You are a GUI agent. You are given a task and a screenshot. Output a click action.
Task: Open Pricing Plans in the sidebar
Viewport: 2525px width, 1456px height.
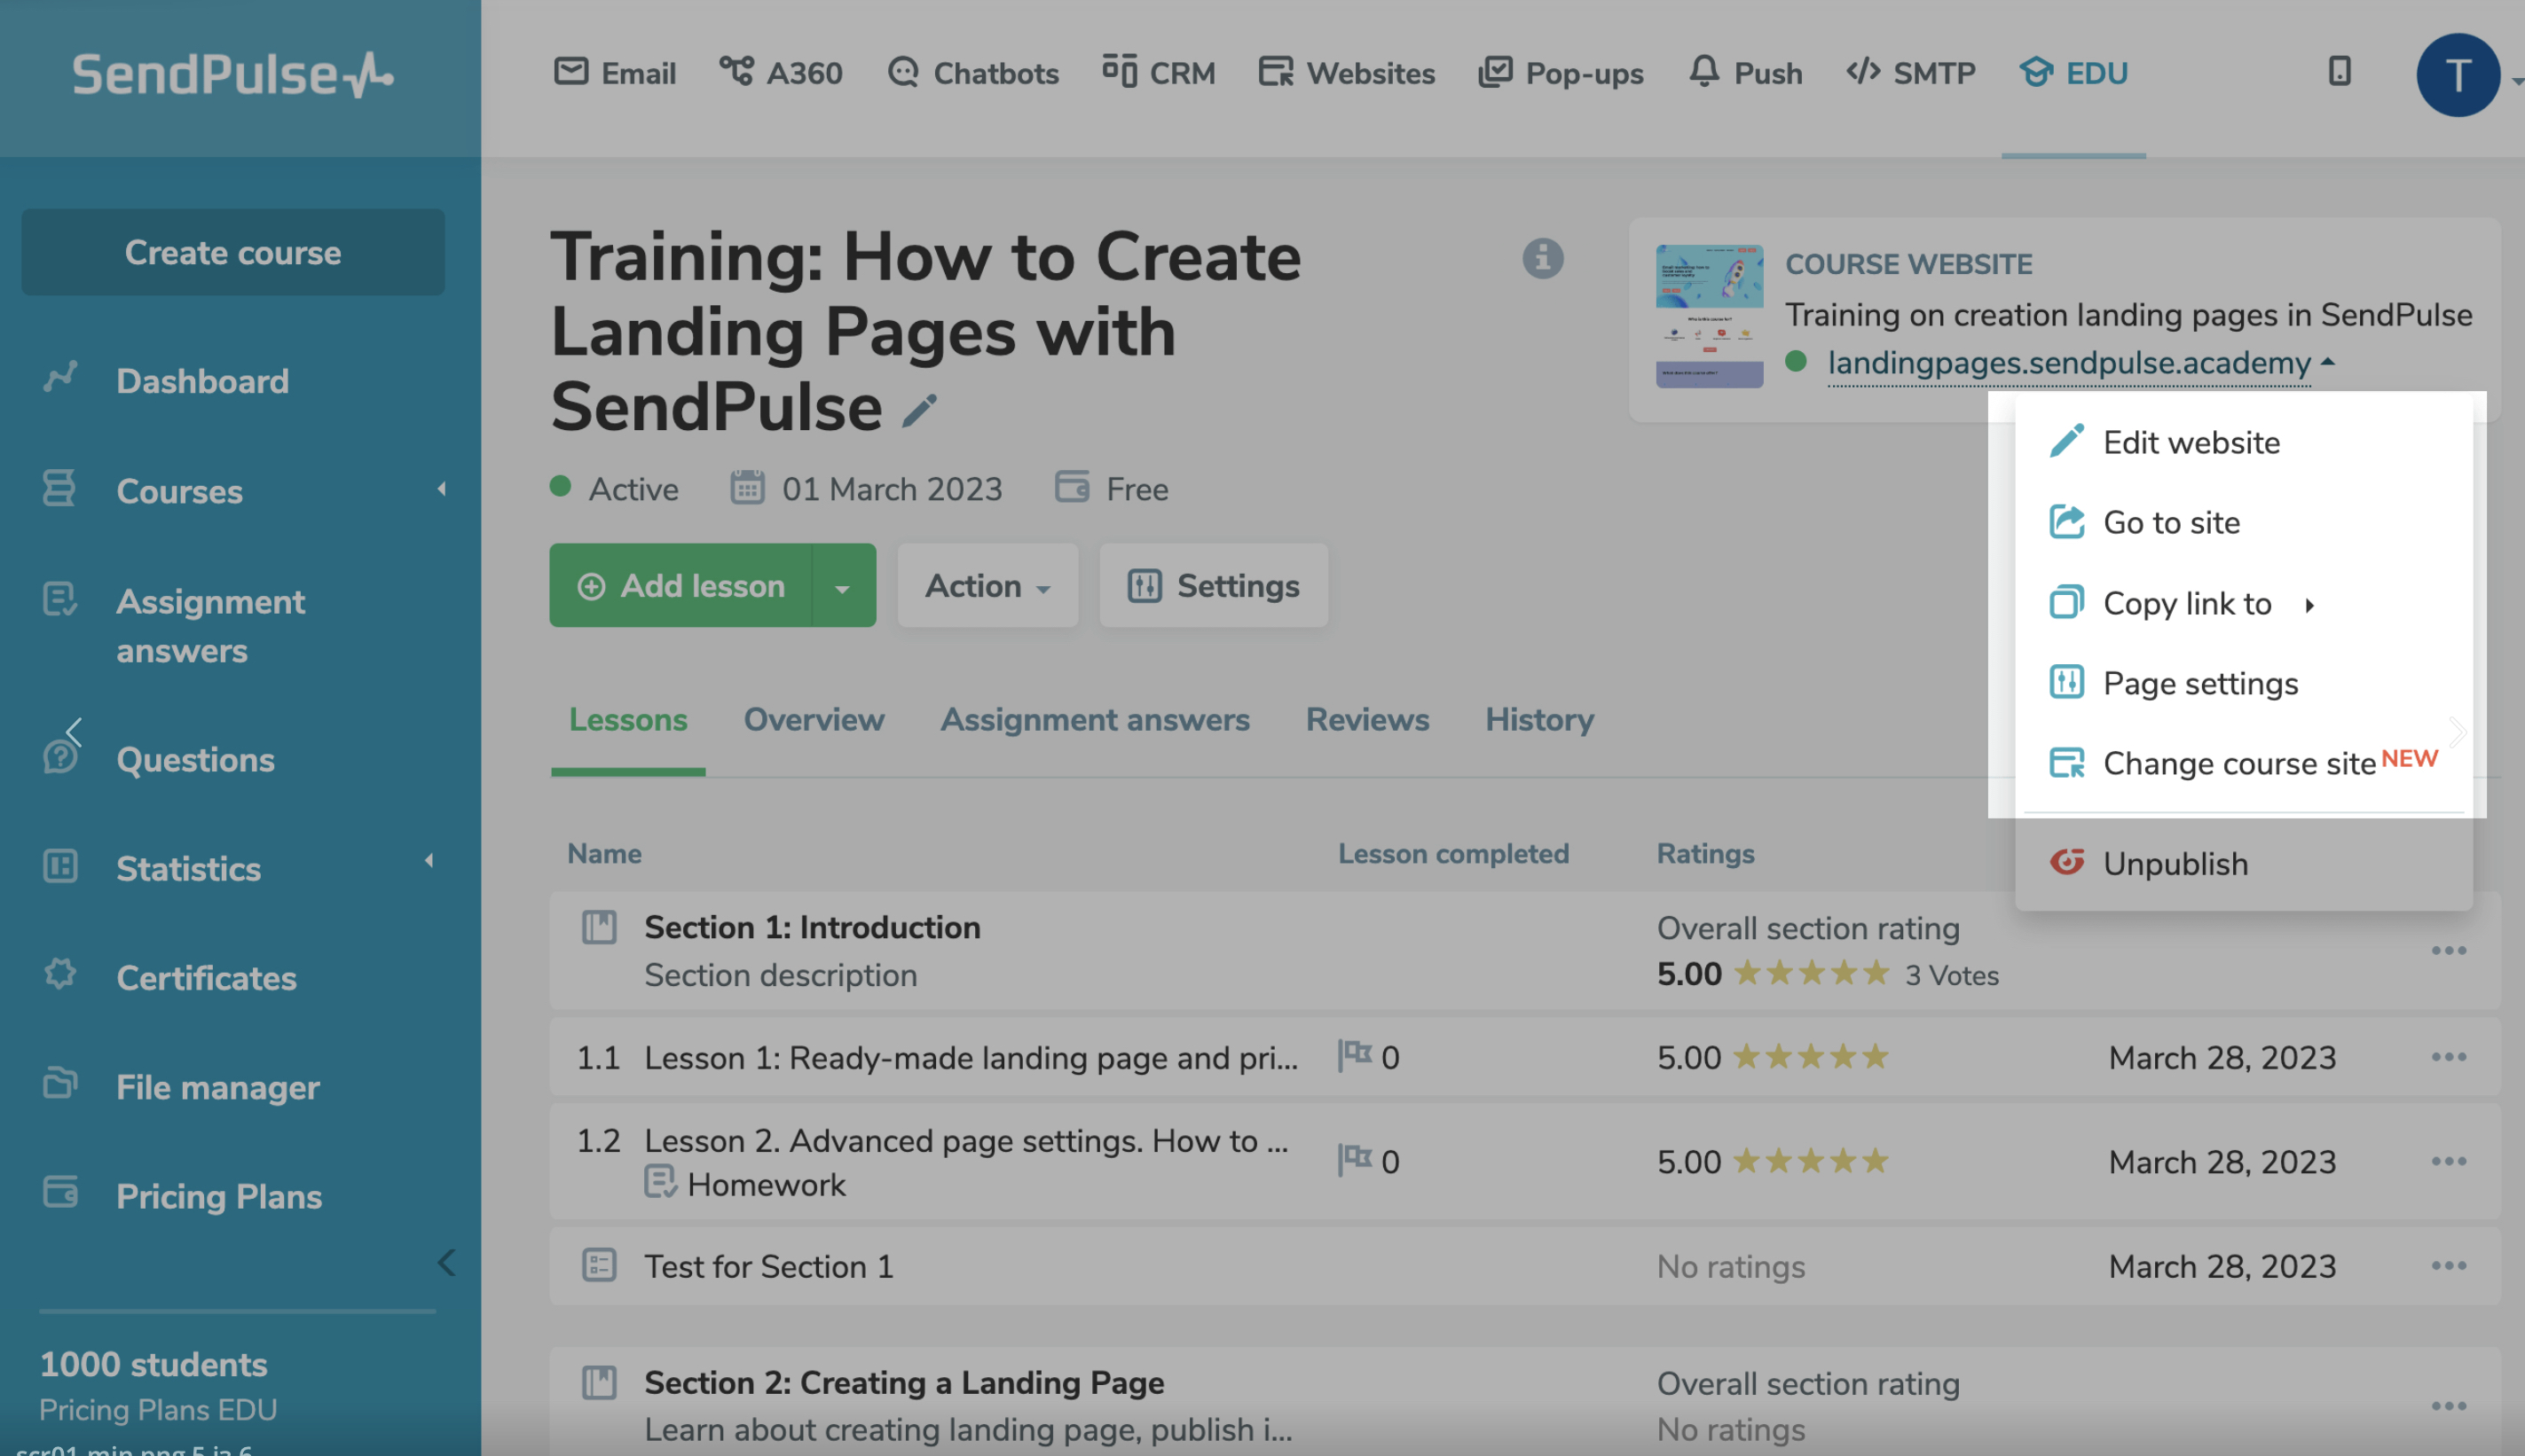(219, 1196)
